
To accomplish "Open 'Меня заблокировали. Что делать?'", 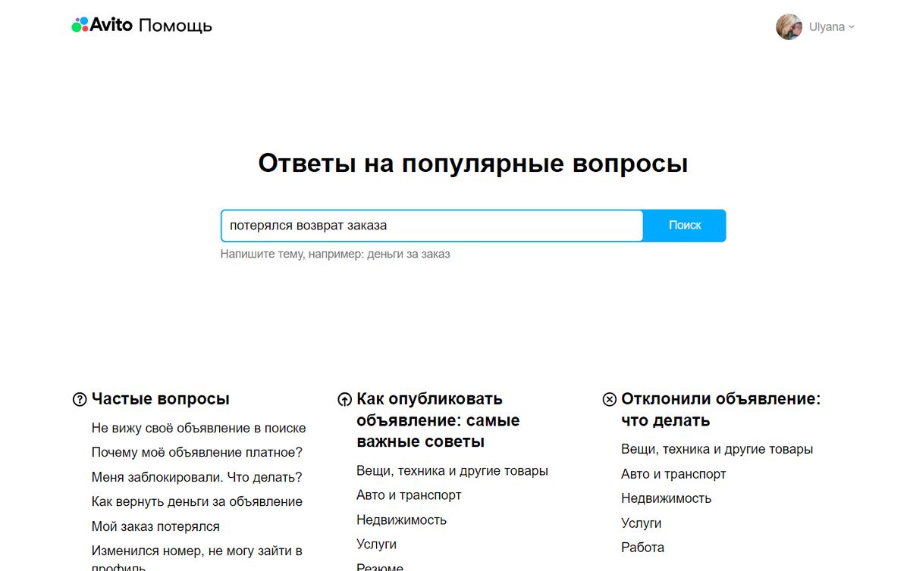I will point(197,477).
